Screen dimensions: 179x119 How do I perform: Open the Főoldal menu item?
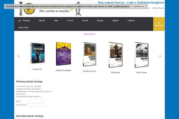click(26, 21)
